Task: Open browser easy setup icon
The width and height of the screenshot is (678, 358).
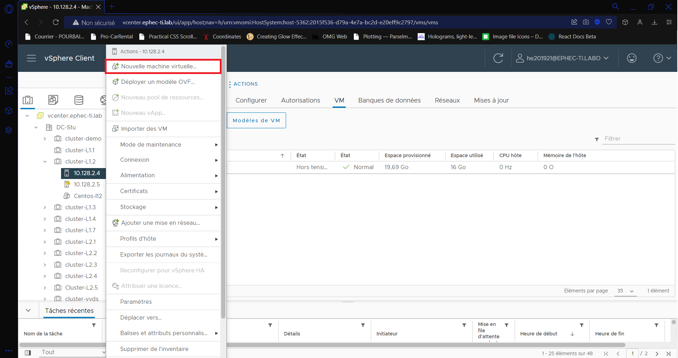Action: pos(669,22)
